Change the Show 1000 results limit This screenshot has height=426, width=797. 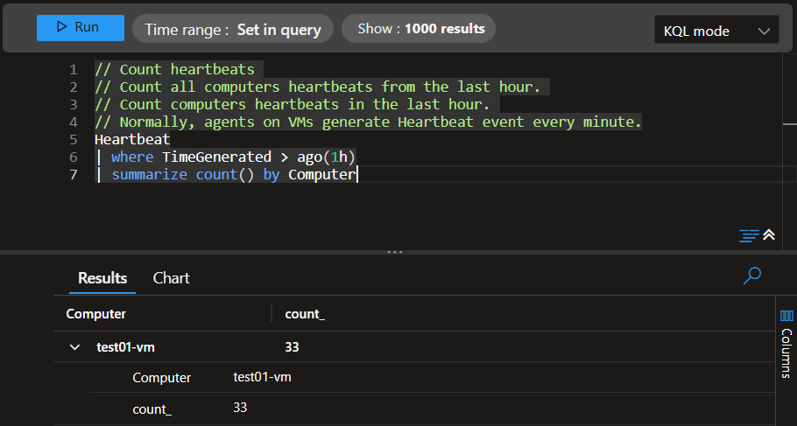(x=419, y=29)
